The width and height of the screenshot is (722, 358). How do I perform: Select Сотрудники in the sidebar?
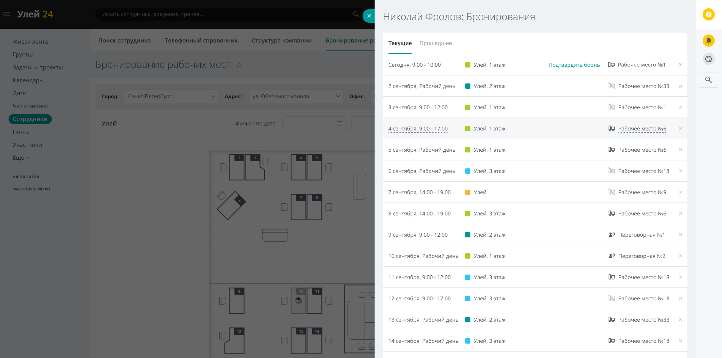tap(30, 119)
